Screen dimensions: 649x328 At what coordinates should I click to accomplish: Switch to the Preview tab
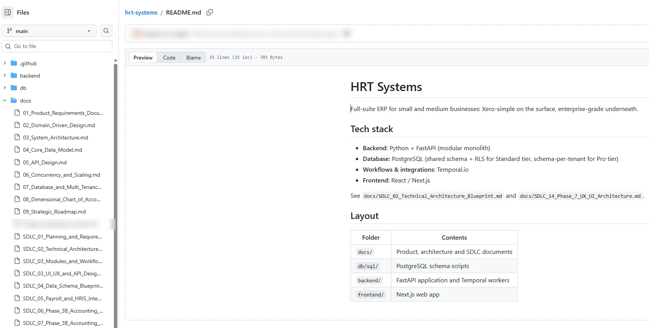click(143, 58)
